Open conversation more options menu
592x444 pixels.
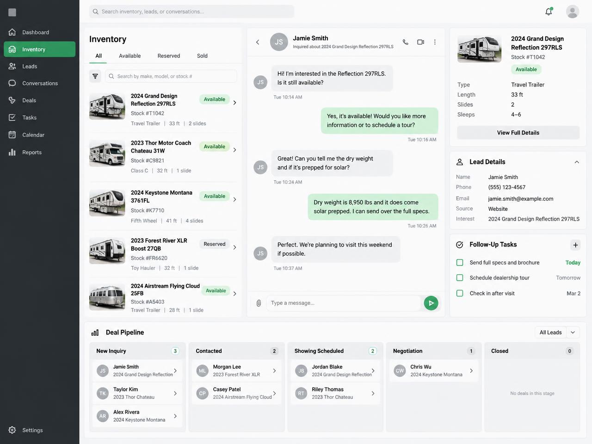[x=435, y=42]
